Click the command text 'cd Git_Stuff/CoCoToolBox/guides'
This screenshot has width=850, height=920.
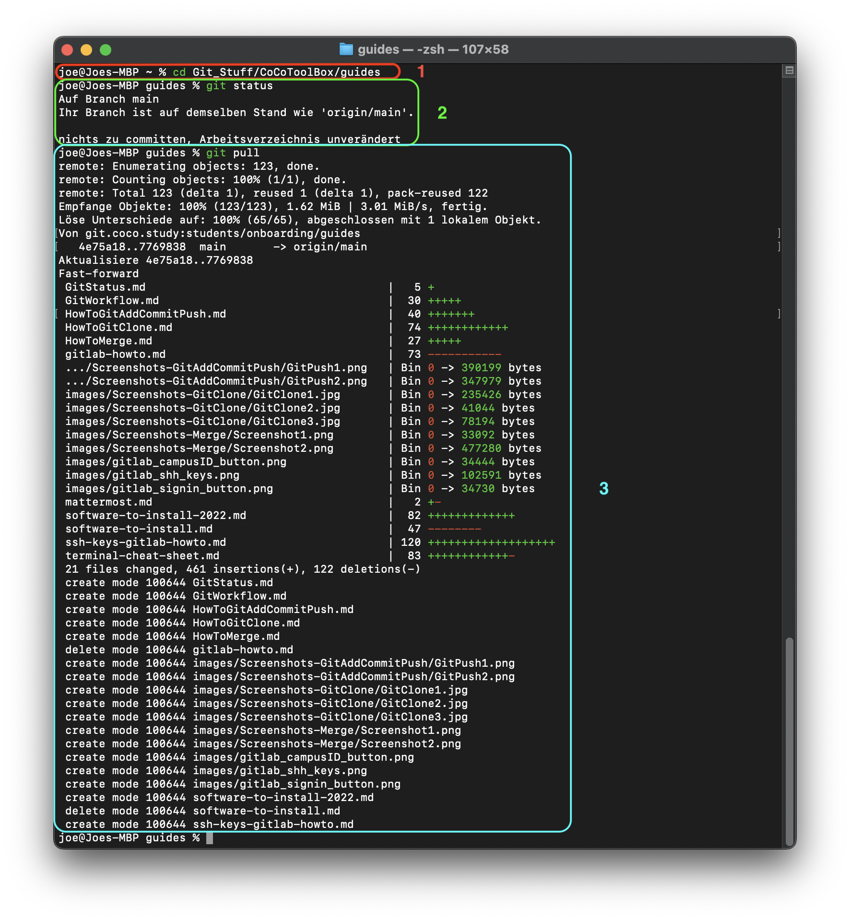[x=277, y=72]
